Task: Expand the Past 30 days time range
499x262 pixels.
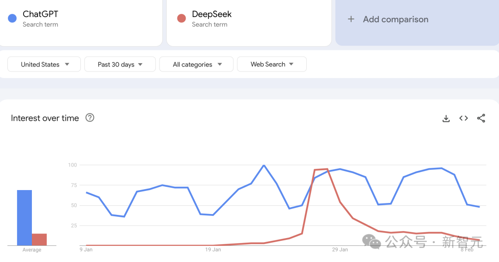Action: pyautogui.click(x=120, y=64)
